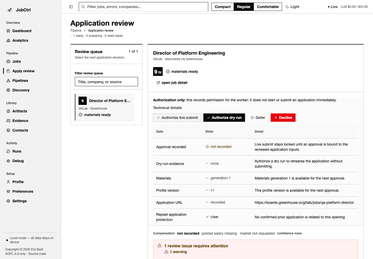
Task: Click the Contacts icon in the sidebar
Action: (x=8, y=130)
